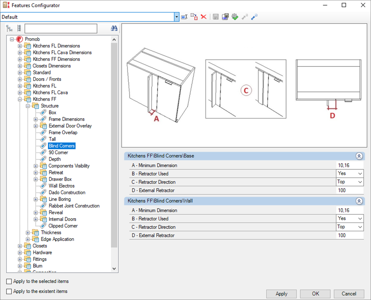The width and height of the screenshot is (371, 300).
Task: Click the Apply button
Action: [281, 294]
